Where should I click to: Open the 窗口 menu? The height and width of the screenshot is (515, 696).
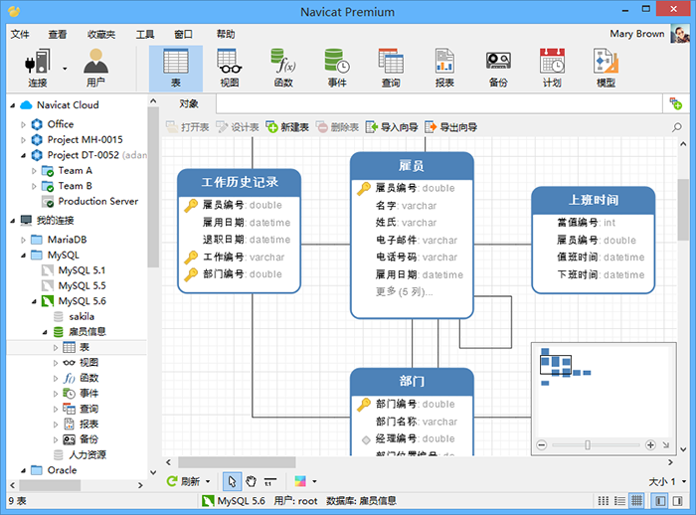coord(183,34)
